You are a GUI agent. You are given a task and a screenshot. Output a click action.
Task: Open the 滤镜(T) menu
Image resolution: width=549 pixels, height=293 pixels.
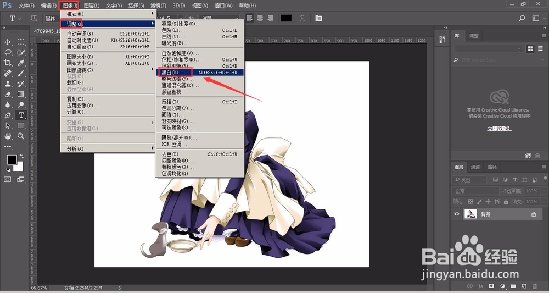click(x=159, y=5)
